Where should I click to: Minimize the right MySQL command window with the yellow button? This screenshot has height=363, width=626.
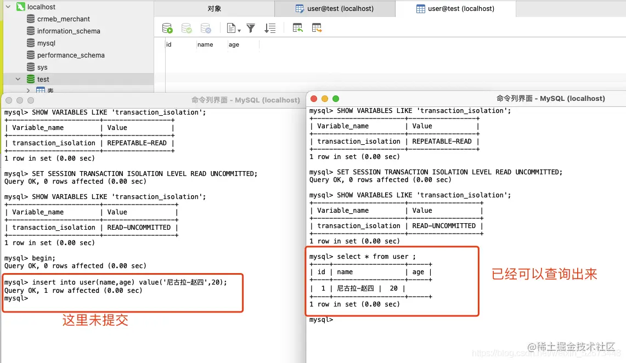[325, 99]
